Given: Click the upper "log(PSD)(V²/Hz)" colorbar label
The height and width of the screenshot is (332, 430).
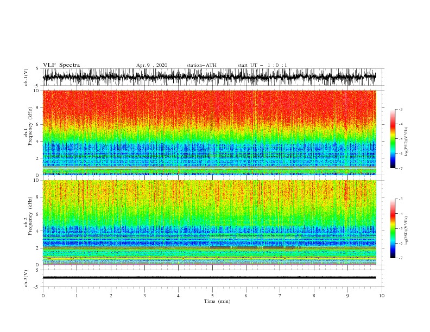Looking at the screenshot, I should tap(407, 142).
